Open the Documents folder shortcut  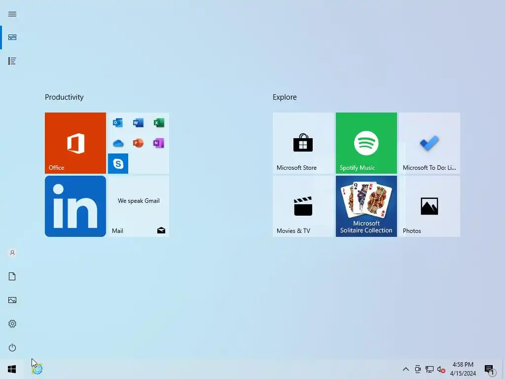12,276
